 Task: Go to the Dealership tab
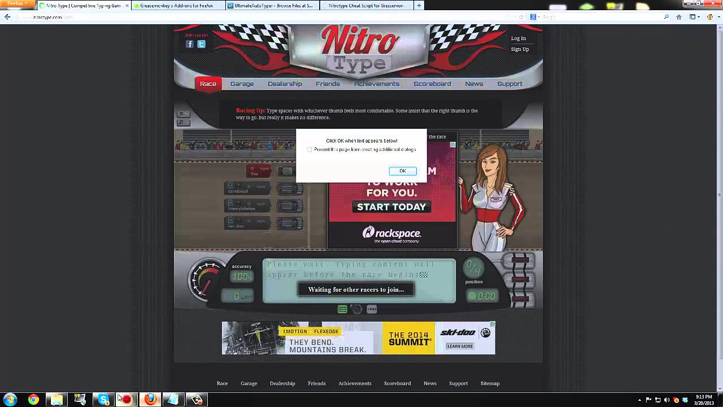285,84
